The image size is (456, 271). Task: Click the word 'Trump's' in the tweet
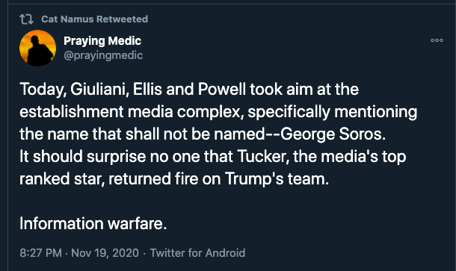pyautogui.click(x=254, y=179)
